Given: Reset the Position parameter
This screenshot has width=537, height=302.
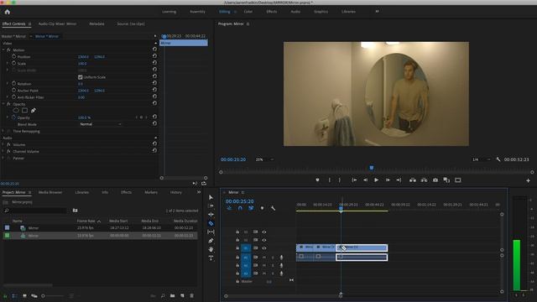Looking at the screenshot, I should click(154, 56).
